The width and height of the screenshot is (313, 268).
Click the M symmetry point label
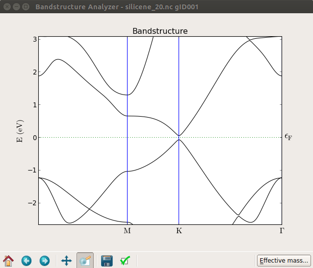coord(127,231)
